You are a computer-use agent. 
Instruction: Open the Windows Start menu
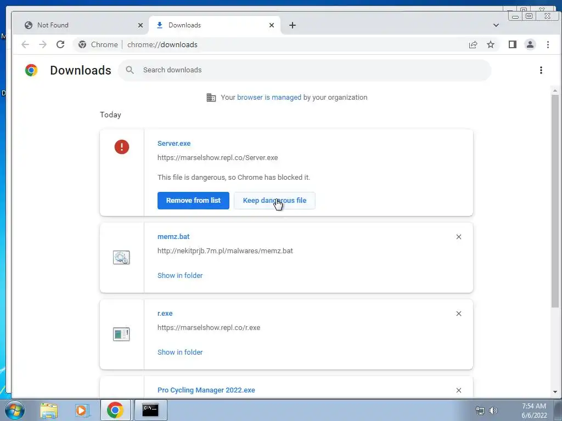(14, 410)
